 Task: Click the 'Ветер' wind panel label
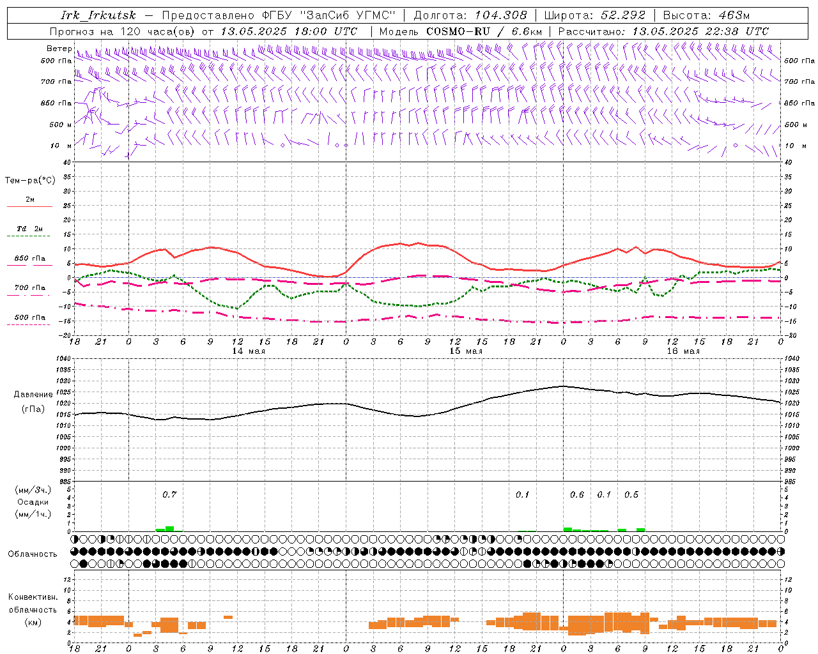coord(59,49)
